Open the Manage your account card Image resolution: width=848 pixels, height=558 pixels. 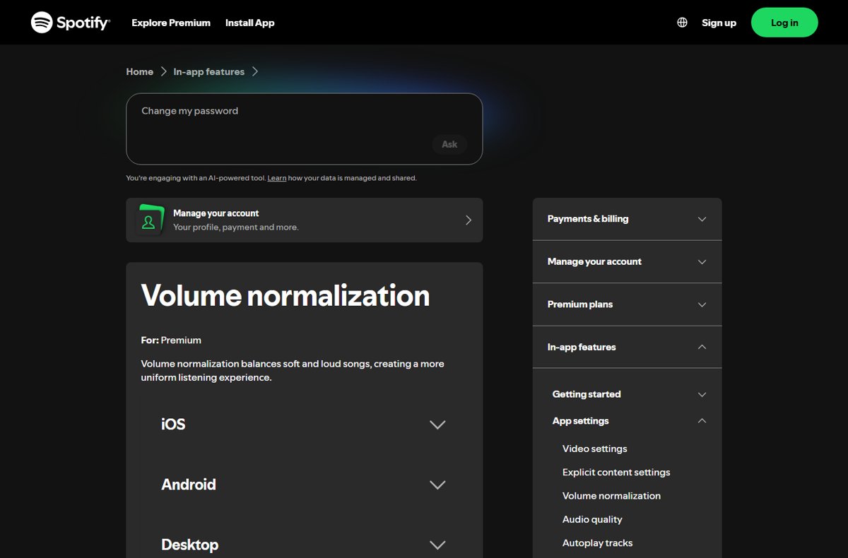304,220
